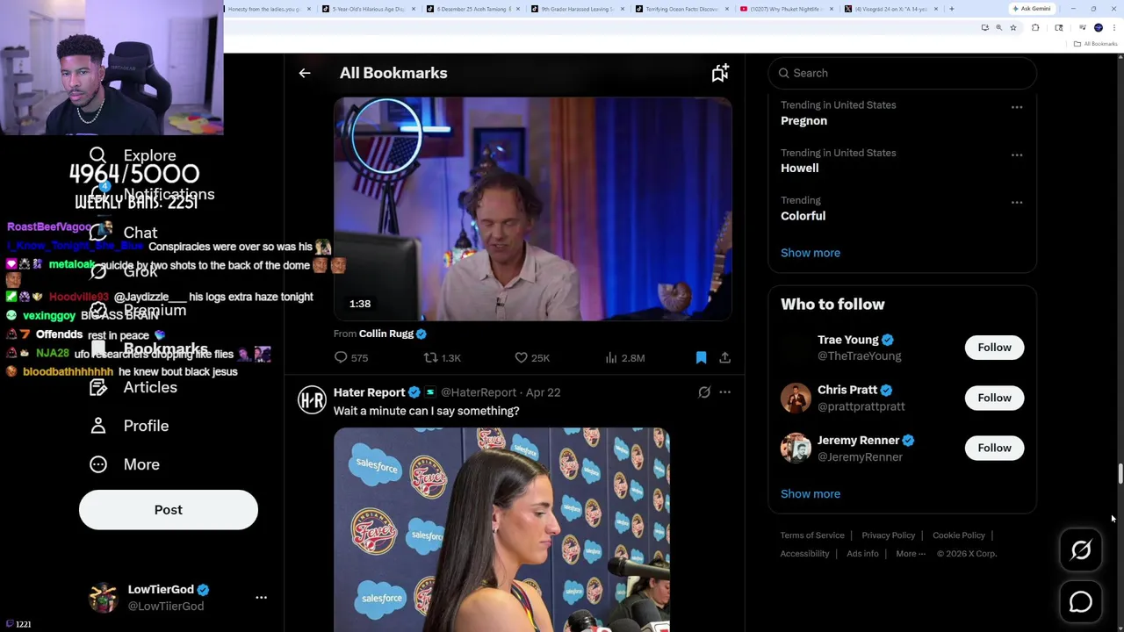This screenshot has height=632, width=1124.
Task: Open Chris Pratt's profile avatar
Action: pos(796,398)
